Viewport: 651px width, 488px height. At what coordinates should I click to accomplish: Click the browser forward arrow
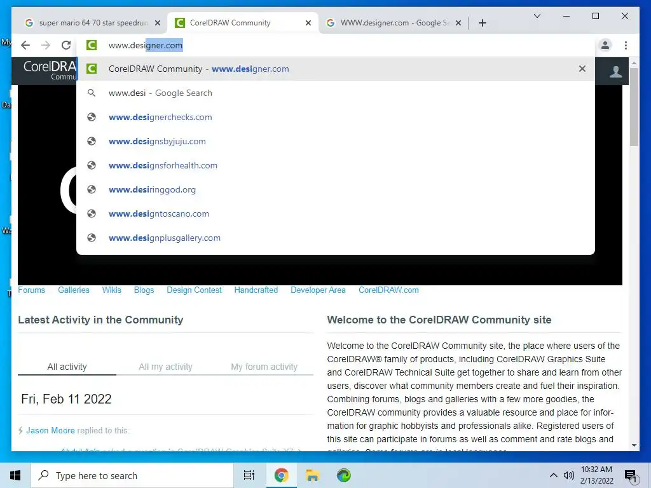(46, 45)
